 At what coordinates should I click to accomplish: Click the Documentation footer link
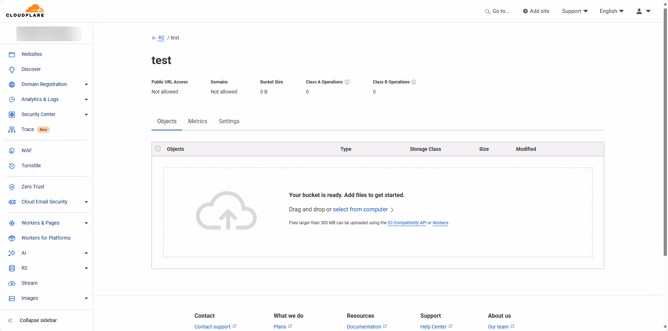[x=367, y=327]
